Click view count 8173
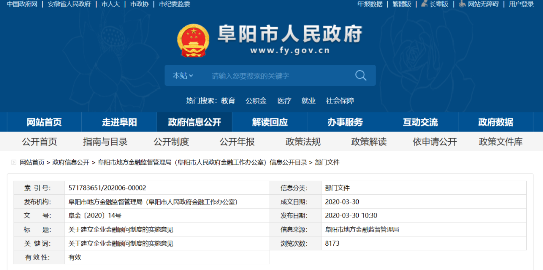Viewport: 543px width, 270px height. click(332, 244)
